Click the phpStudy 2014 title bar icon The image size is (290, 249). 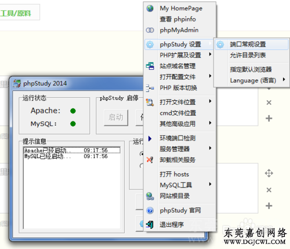click(x=17, y=83)
